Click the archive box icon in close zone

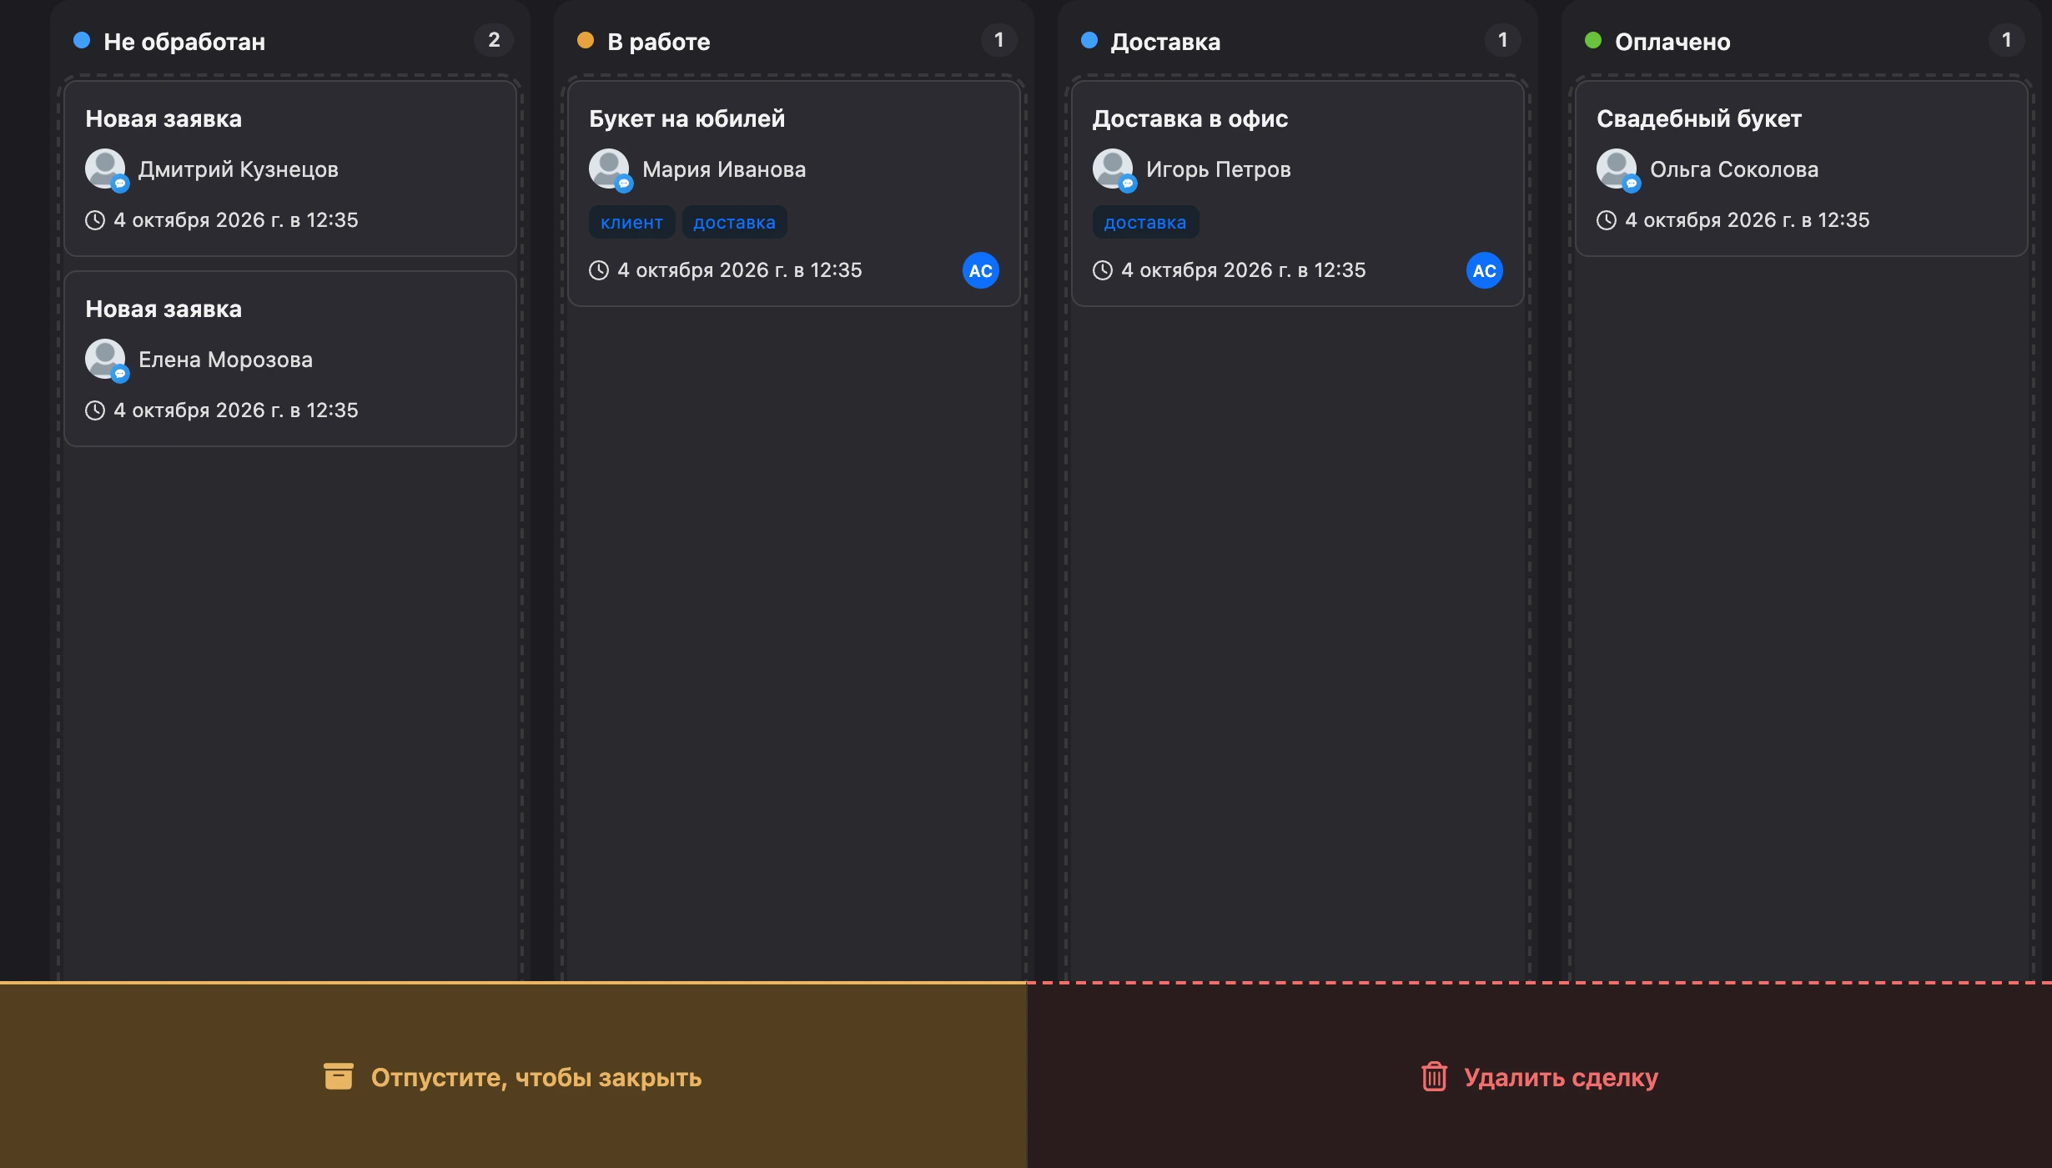[x=338, y=1076]
